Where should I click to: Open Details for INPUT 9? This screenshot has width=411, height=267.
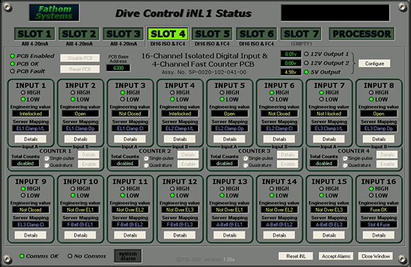(31, 236)
